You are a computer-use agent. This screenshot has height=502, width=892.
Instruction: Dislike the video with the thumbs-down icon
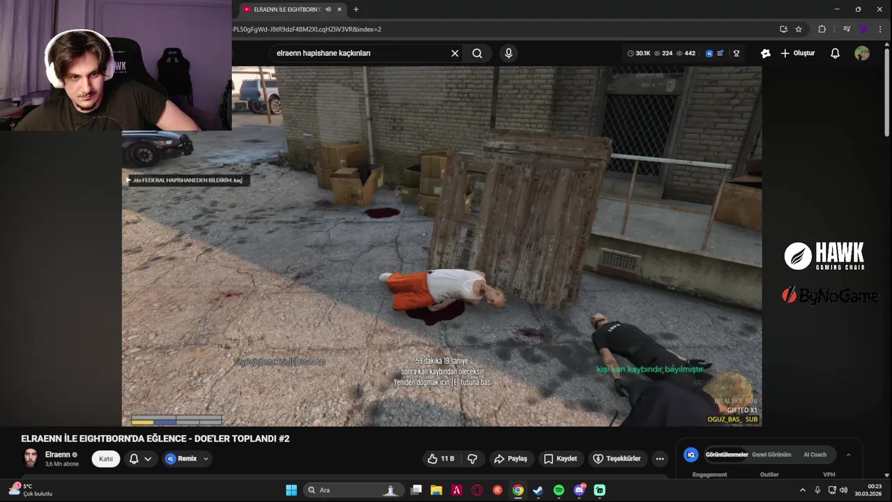click(472, 459)
